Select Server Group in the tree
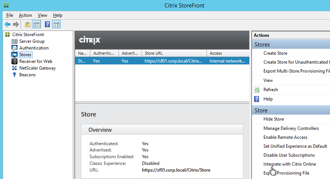The image size is (330, 179). [32, 41]
